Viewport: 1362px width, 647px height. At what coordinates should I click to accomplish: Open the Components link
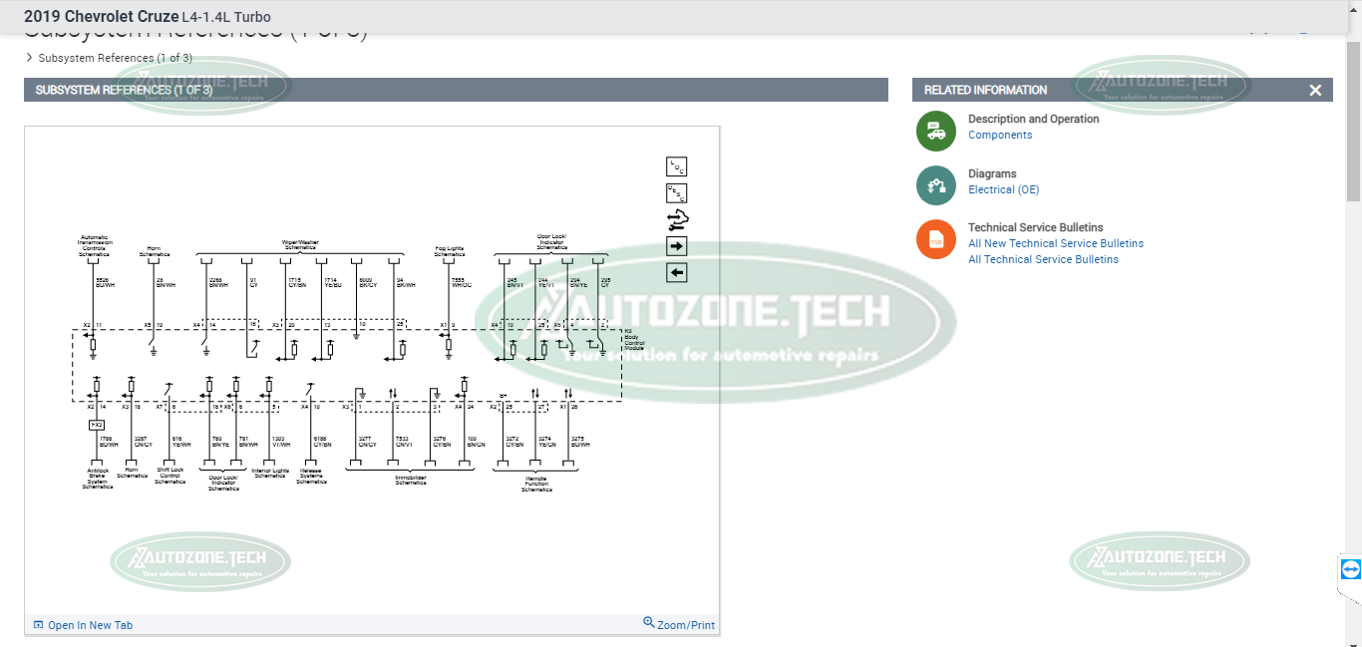pos(1000,136)
